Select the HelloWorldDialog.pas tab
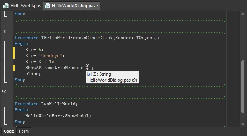Image resolution: width=247 pixels, height=136 pixels. [x=71, y=6]
